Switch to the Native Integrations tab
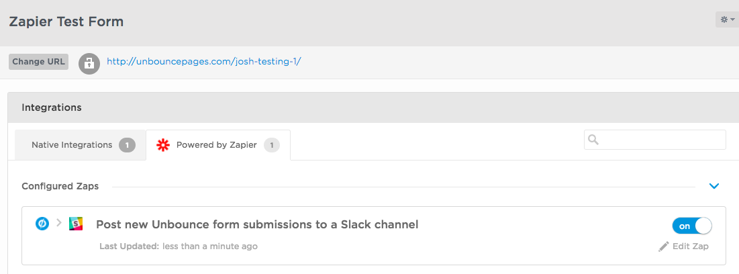Viewport: 739px width, 274px height. pyautogui.click(x=80, y=145)
